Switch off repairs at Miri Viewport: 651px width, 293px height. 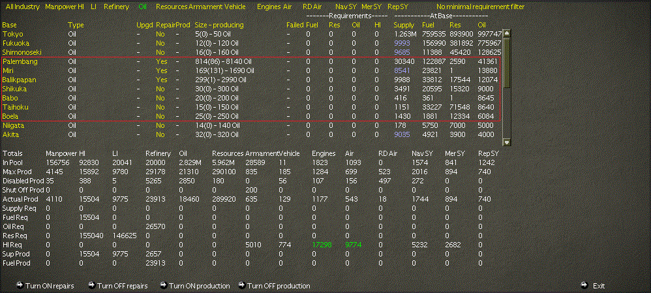[x=162, y=70]
